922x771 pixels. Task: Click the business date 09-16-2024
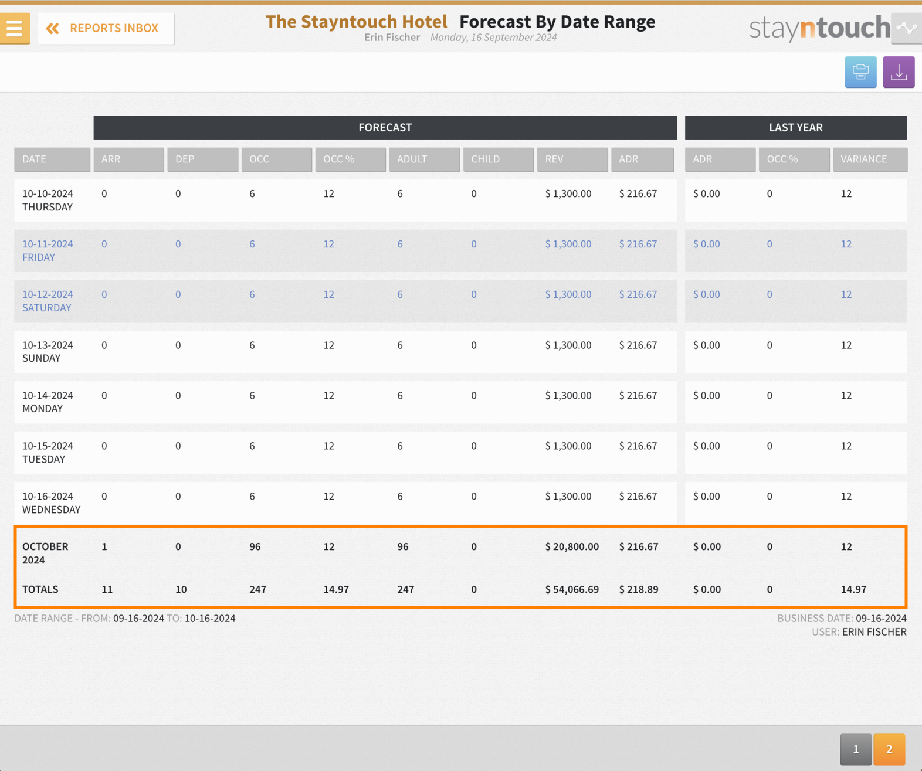click(881, 618)
